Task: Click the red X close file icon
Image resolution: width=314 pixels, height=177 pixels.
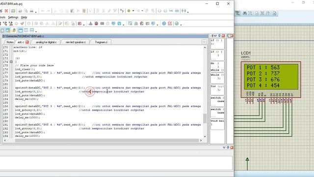Action: (6, 11)
